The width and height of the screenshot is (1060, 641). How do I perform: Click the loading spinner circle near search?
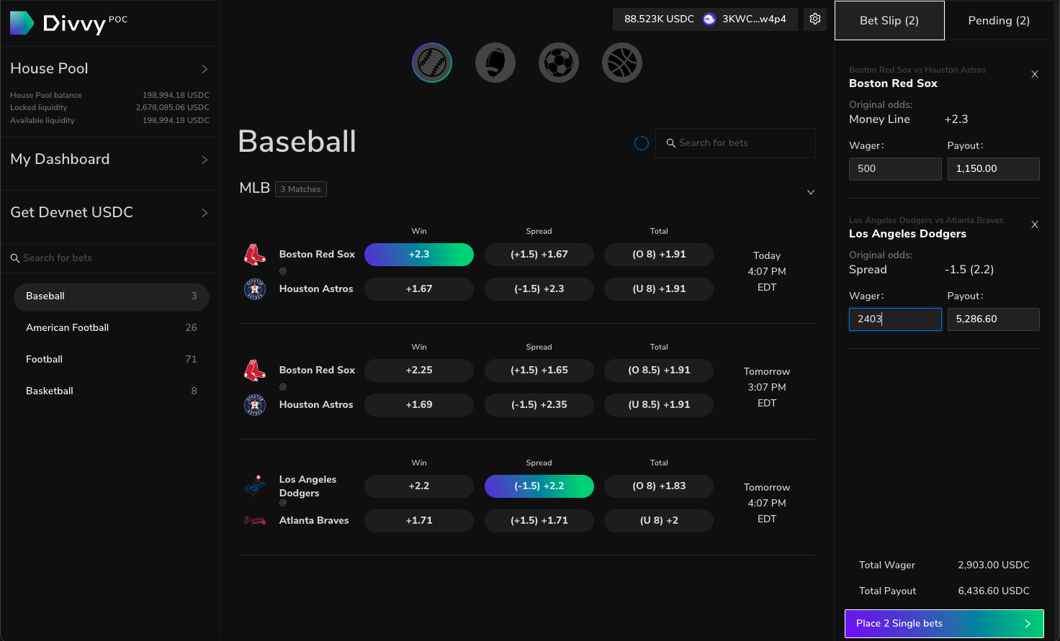642,143
